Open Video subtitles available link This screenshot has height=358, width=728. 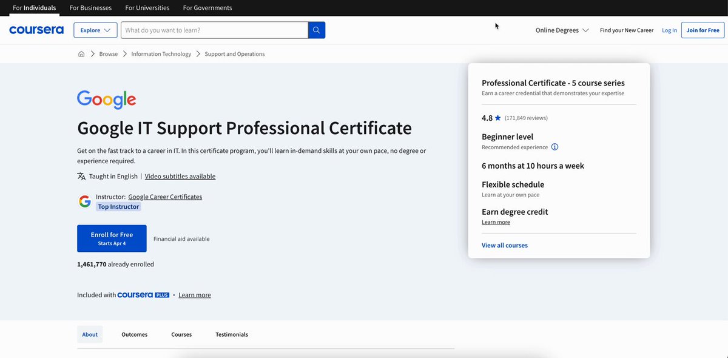point(180,177)
